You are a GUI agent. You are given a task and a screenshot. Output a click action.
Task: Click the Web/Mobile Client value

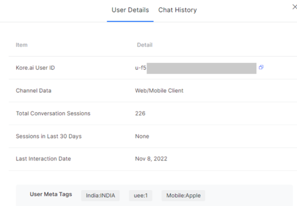(x=159, y=91)
